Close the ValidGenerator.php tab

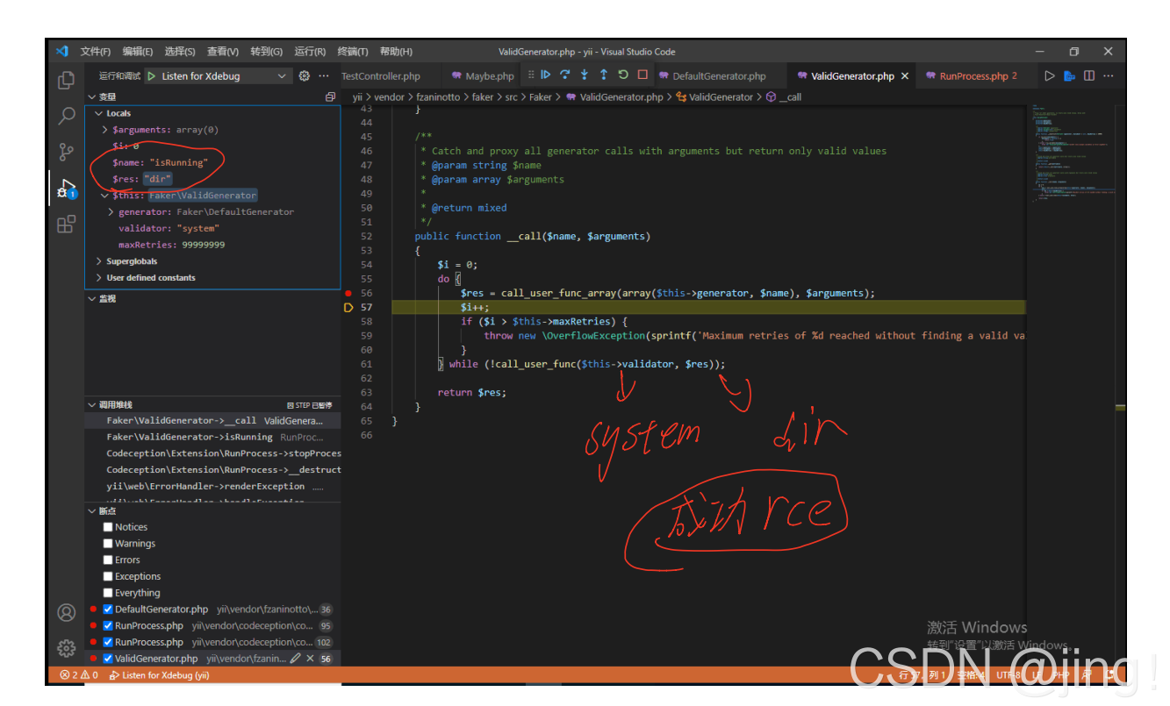(x=905, y=76)
